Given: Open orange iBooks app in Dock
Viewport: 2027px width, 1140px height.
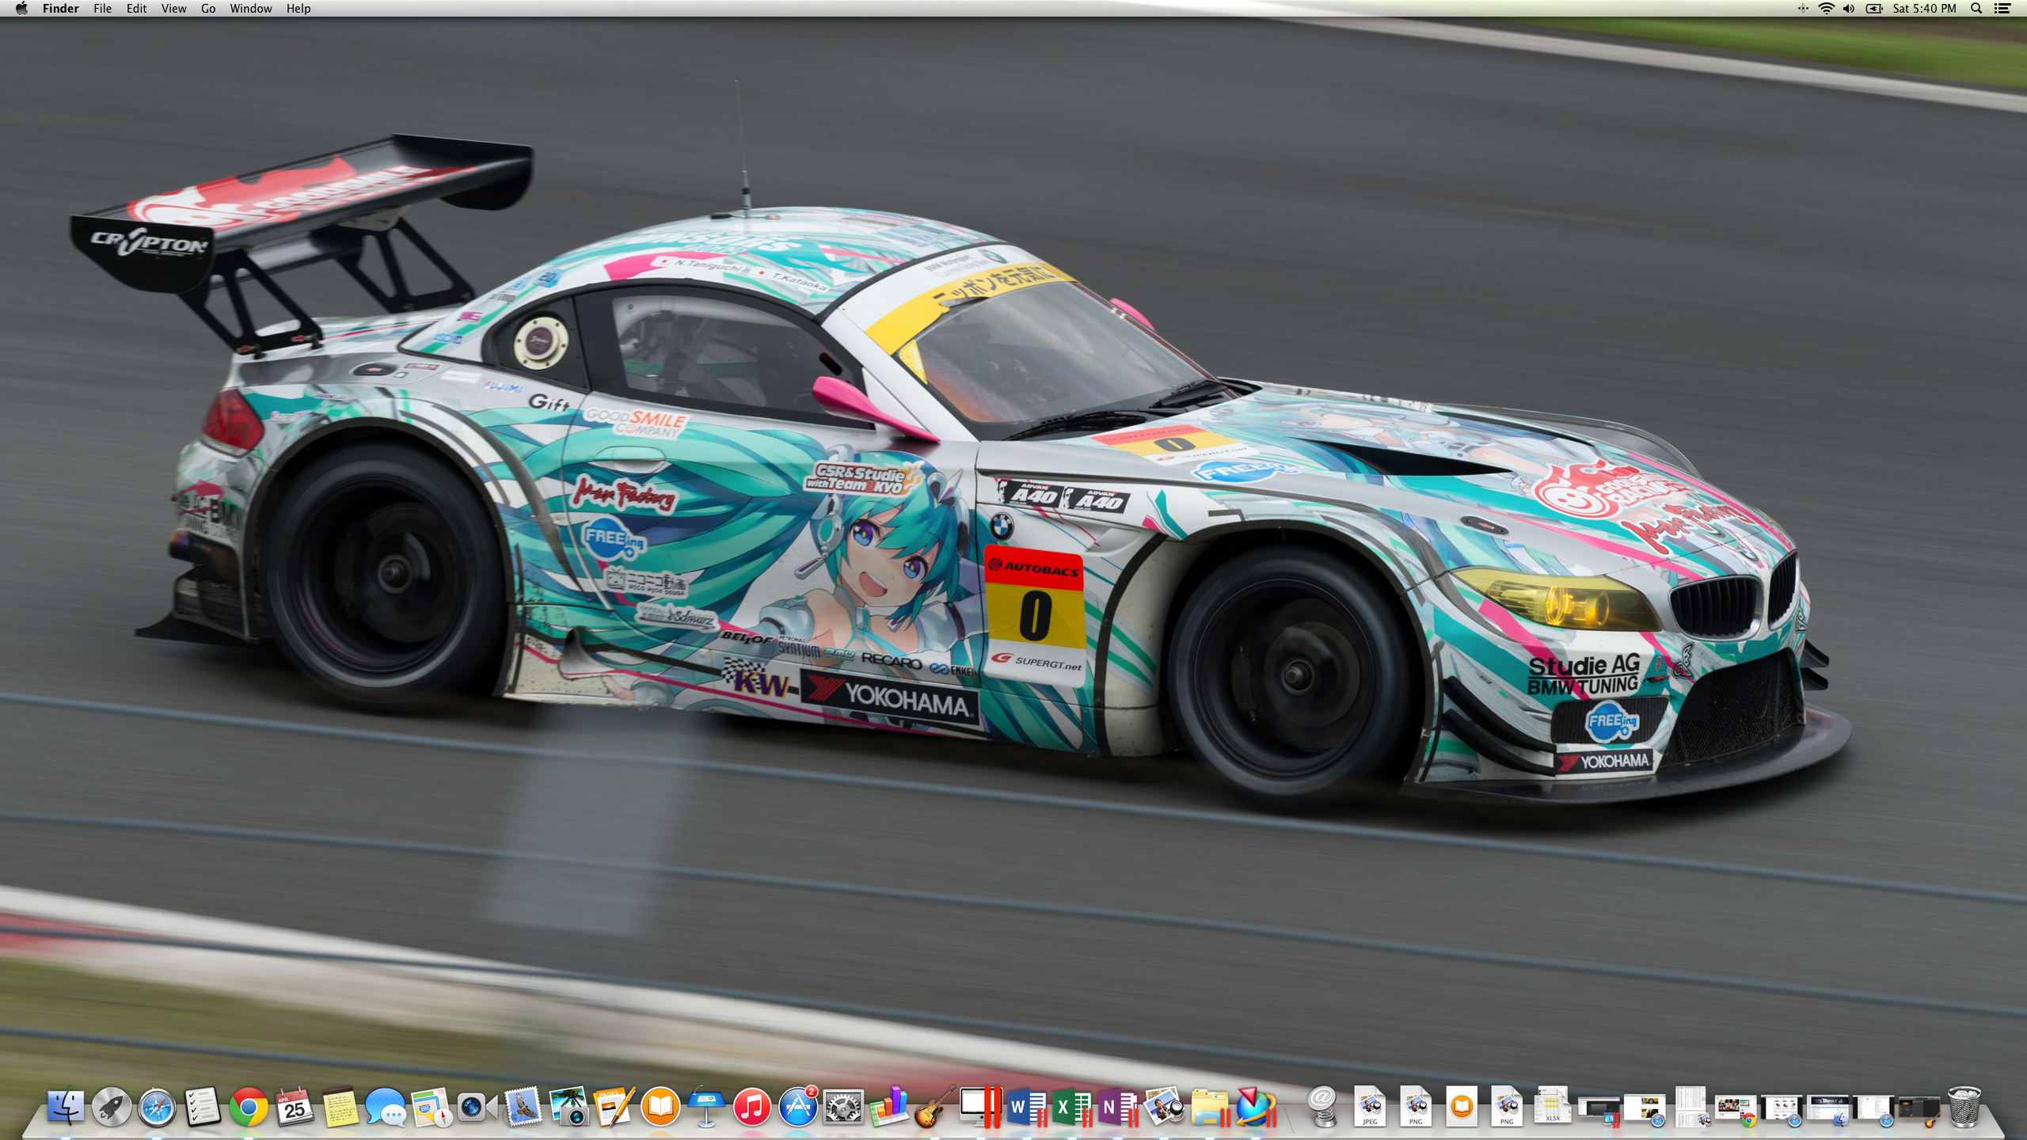Looking at the screenshot, I should tap(660, 1107).
